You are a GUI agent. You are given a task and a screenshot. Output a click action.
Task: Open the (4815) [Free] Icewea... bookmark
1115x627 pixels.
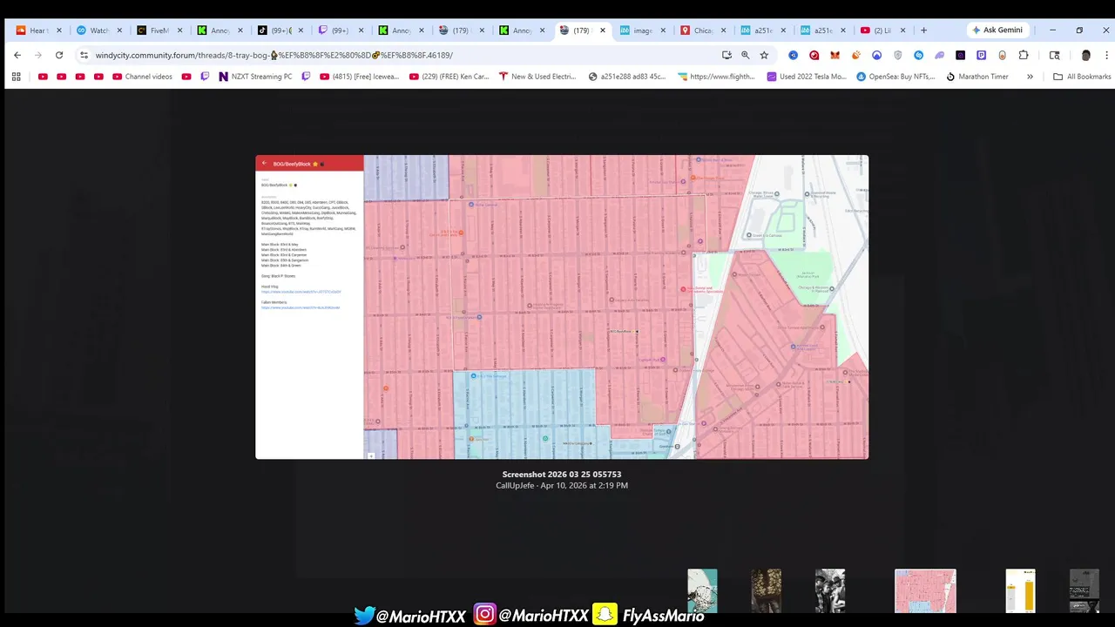tap(359, 77)
